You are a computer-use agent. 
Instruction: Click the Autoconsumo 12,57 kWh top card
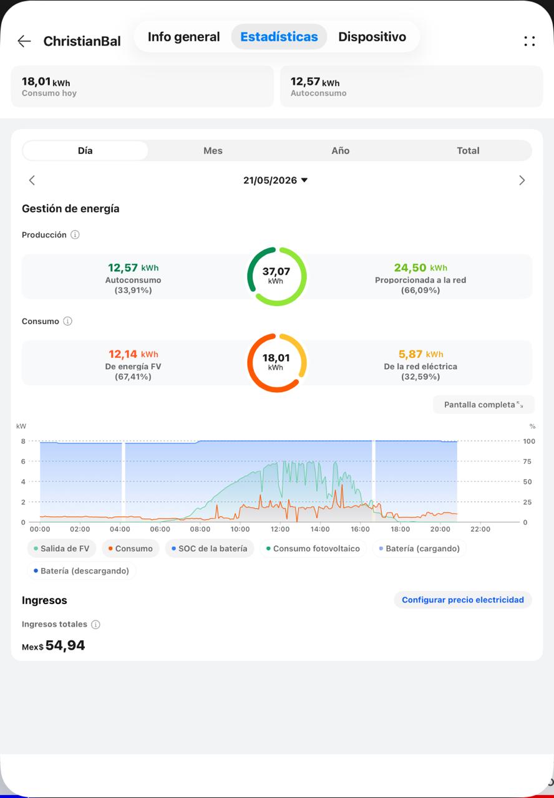point(411,87)
